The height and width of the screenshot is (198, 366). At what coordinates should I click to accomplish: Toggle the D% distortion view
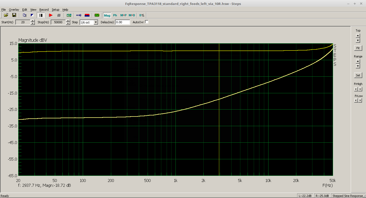coord(141,15)
